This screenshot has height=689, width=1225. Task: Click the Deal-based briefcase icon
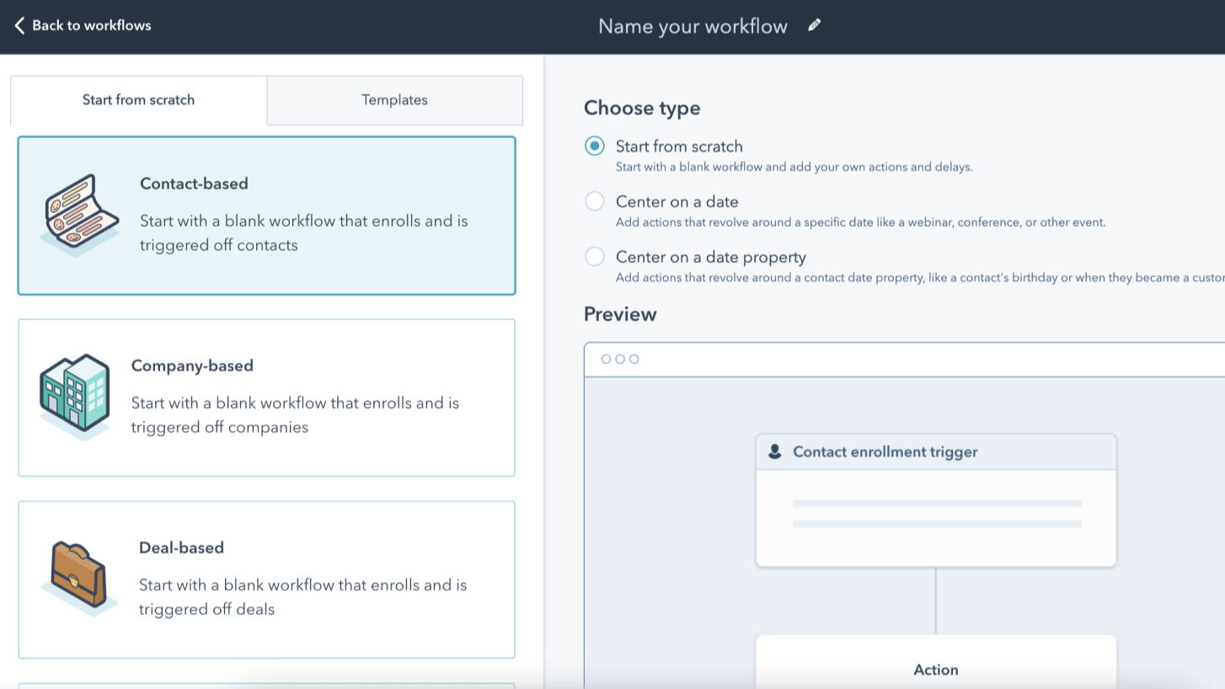point(78,576)
